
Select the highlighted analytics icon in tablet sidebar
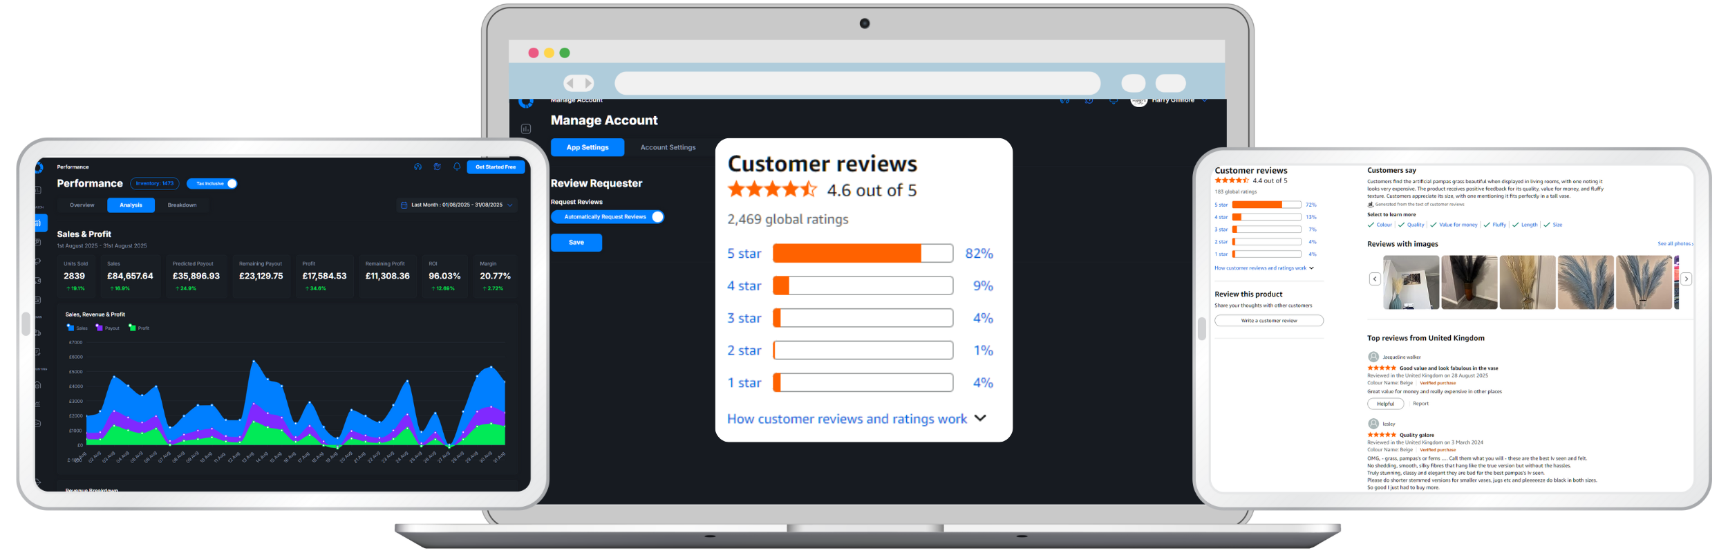[39, 223]
